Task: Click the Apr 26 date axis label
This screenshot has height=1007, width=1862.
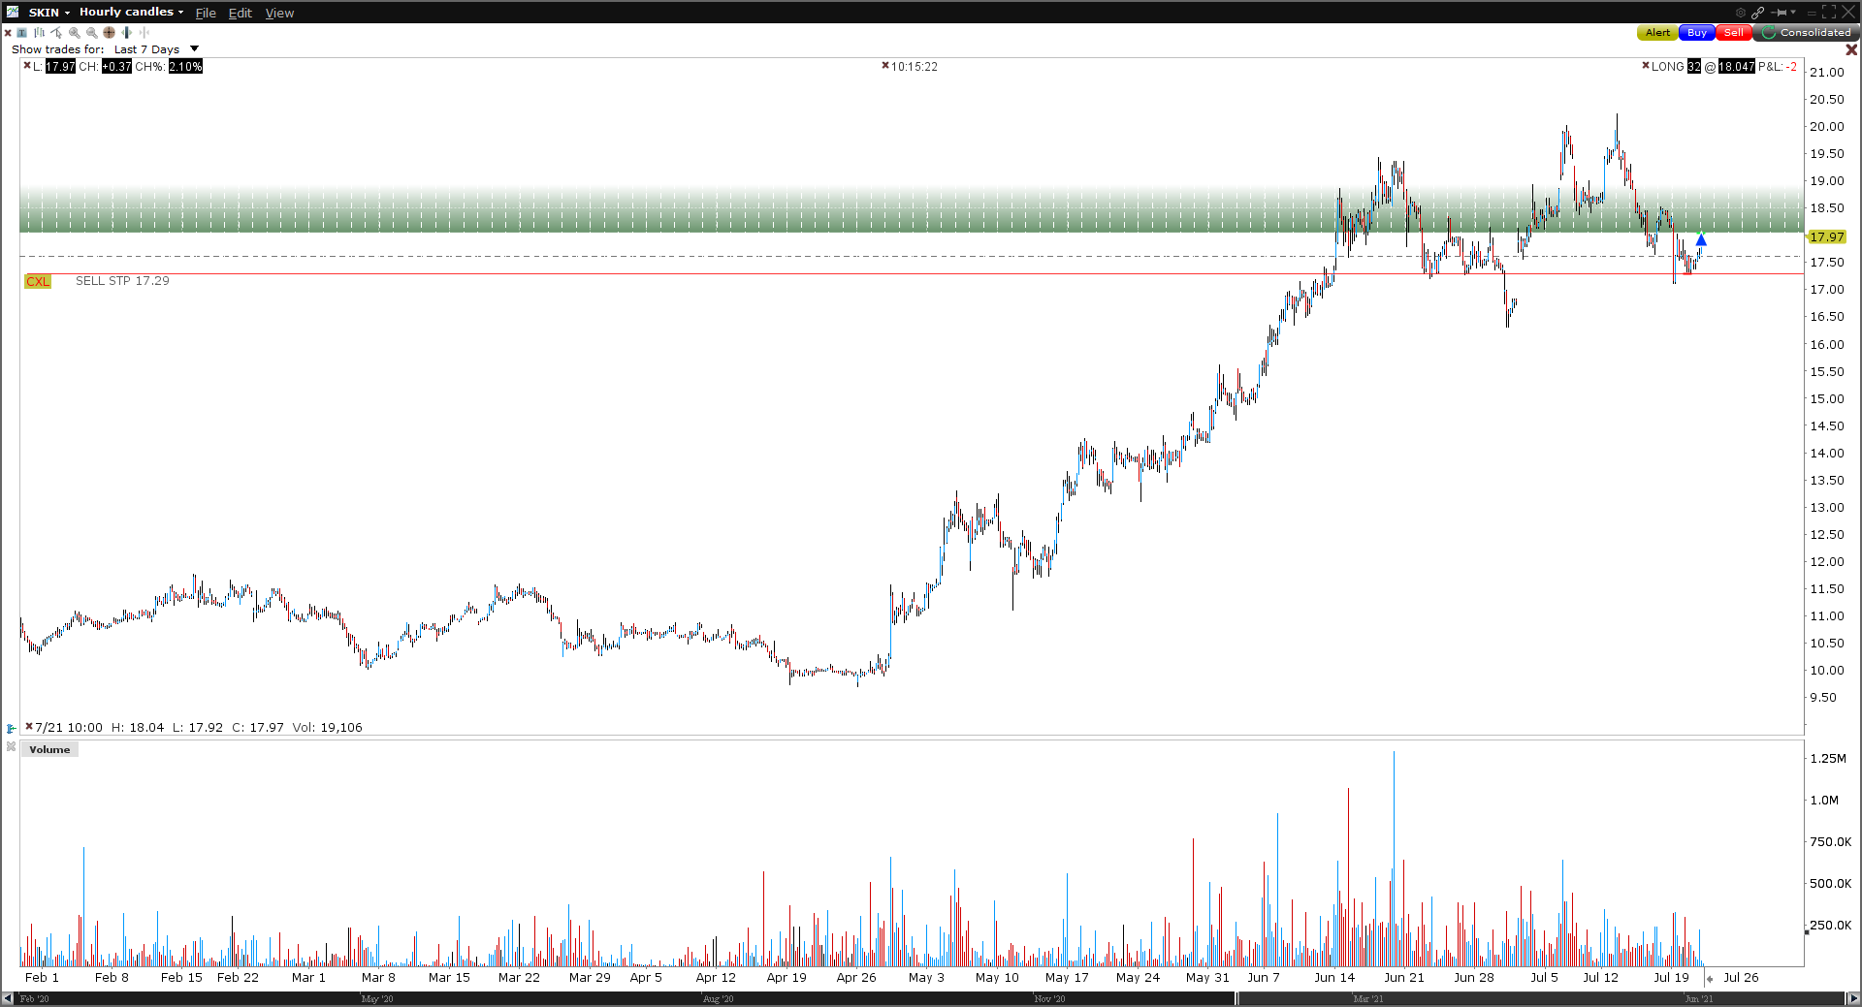Action: [x=856, y=977]
